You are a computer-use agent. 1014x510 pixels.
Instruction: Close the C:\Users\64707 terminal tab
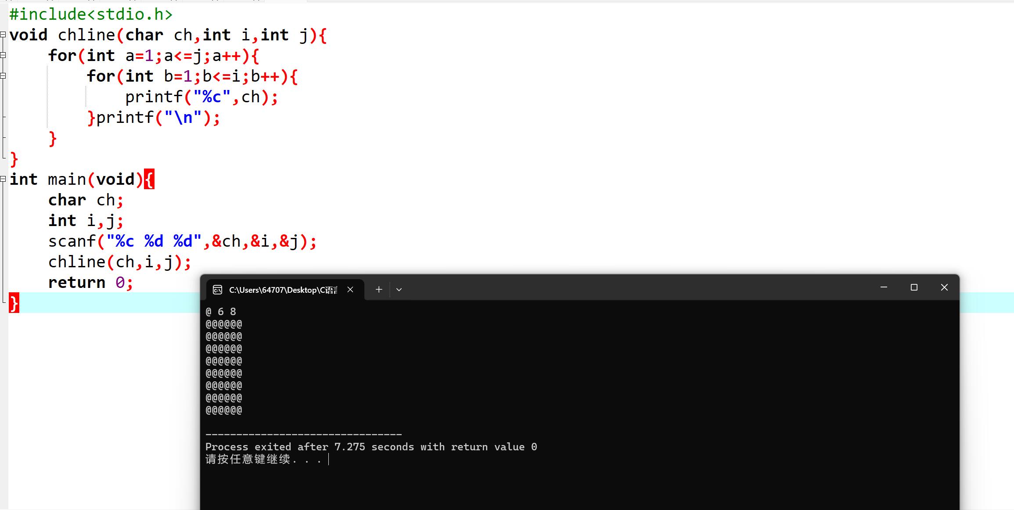point(350,290)
